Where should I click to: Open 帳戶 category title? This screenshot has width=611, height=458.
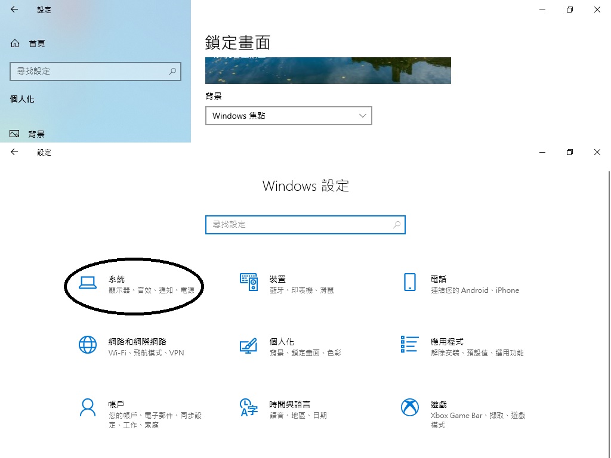click(116, 404)
